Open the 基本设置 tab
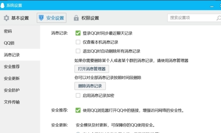 tap(16, 18)
